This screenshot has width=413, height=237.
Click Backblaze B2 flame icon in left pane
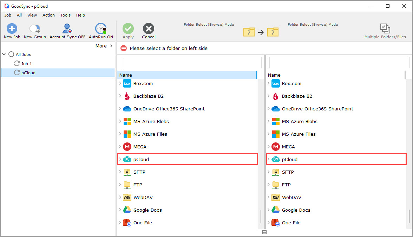tap(127, 96)
